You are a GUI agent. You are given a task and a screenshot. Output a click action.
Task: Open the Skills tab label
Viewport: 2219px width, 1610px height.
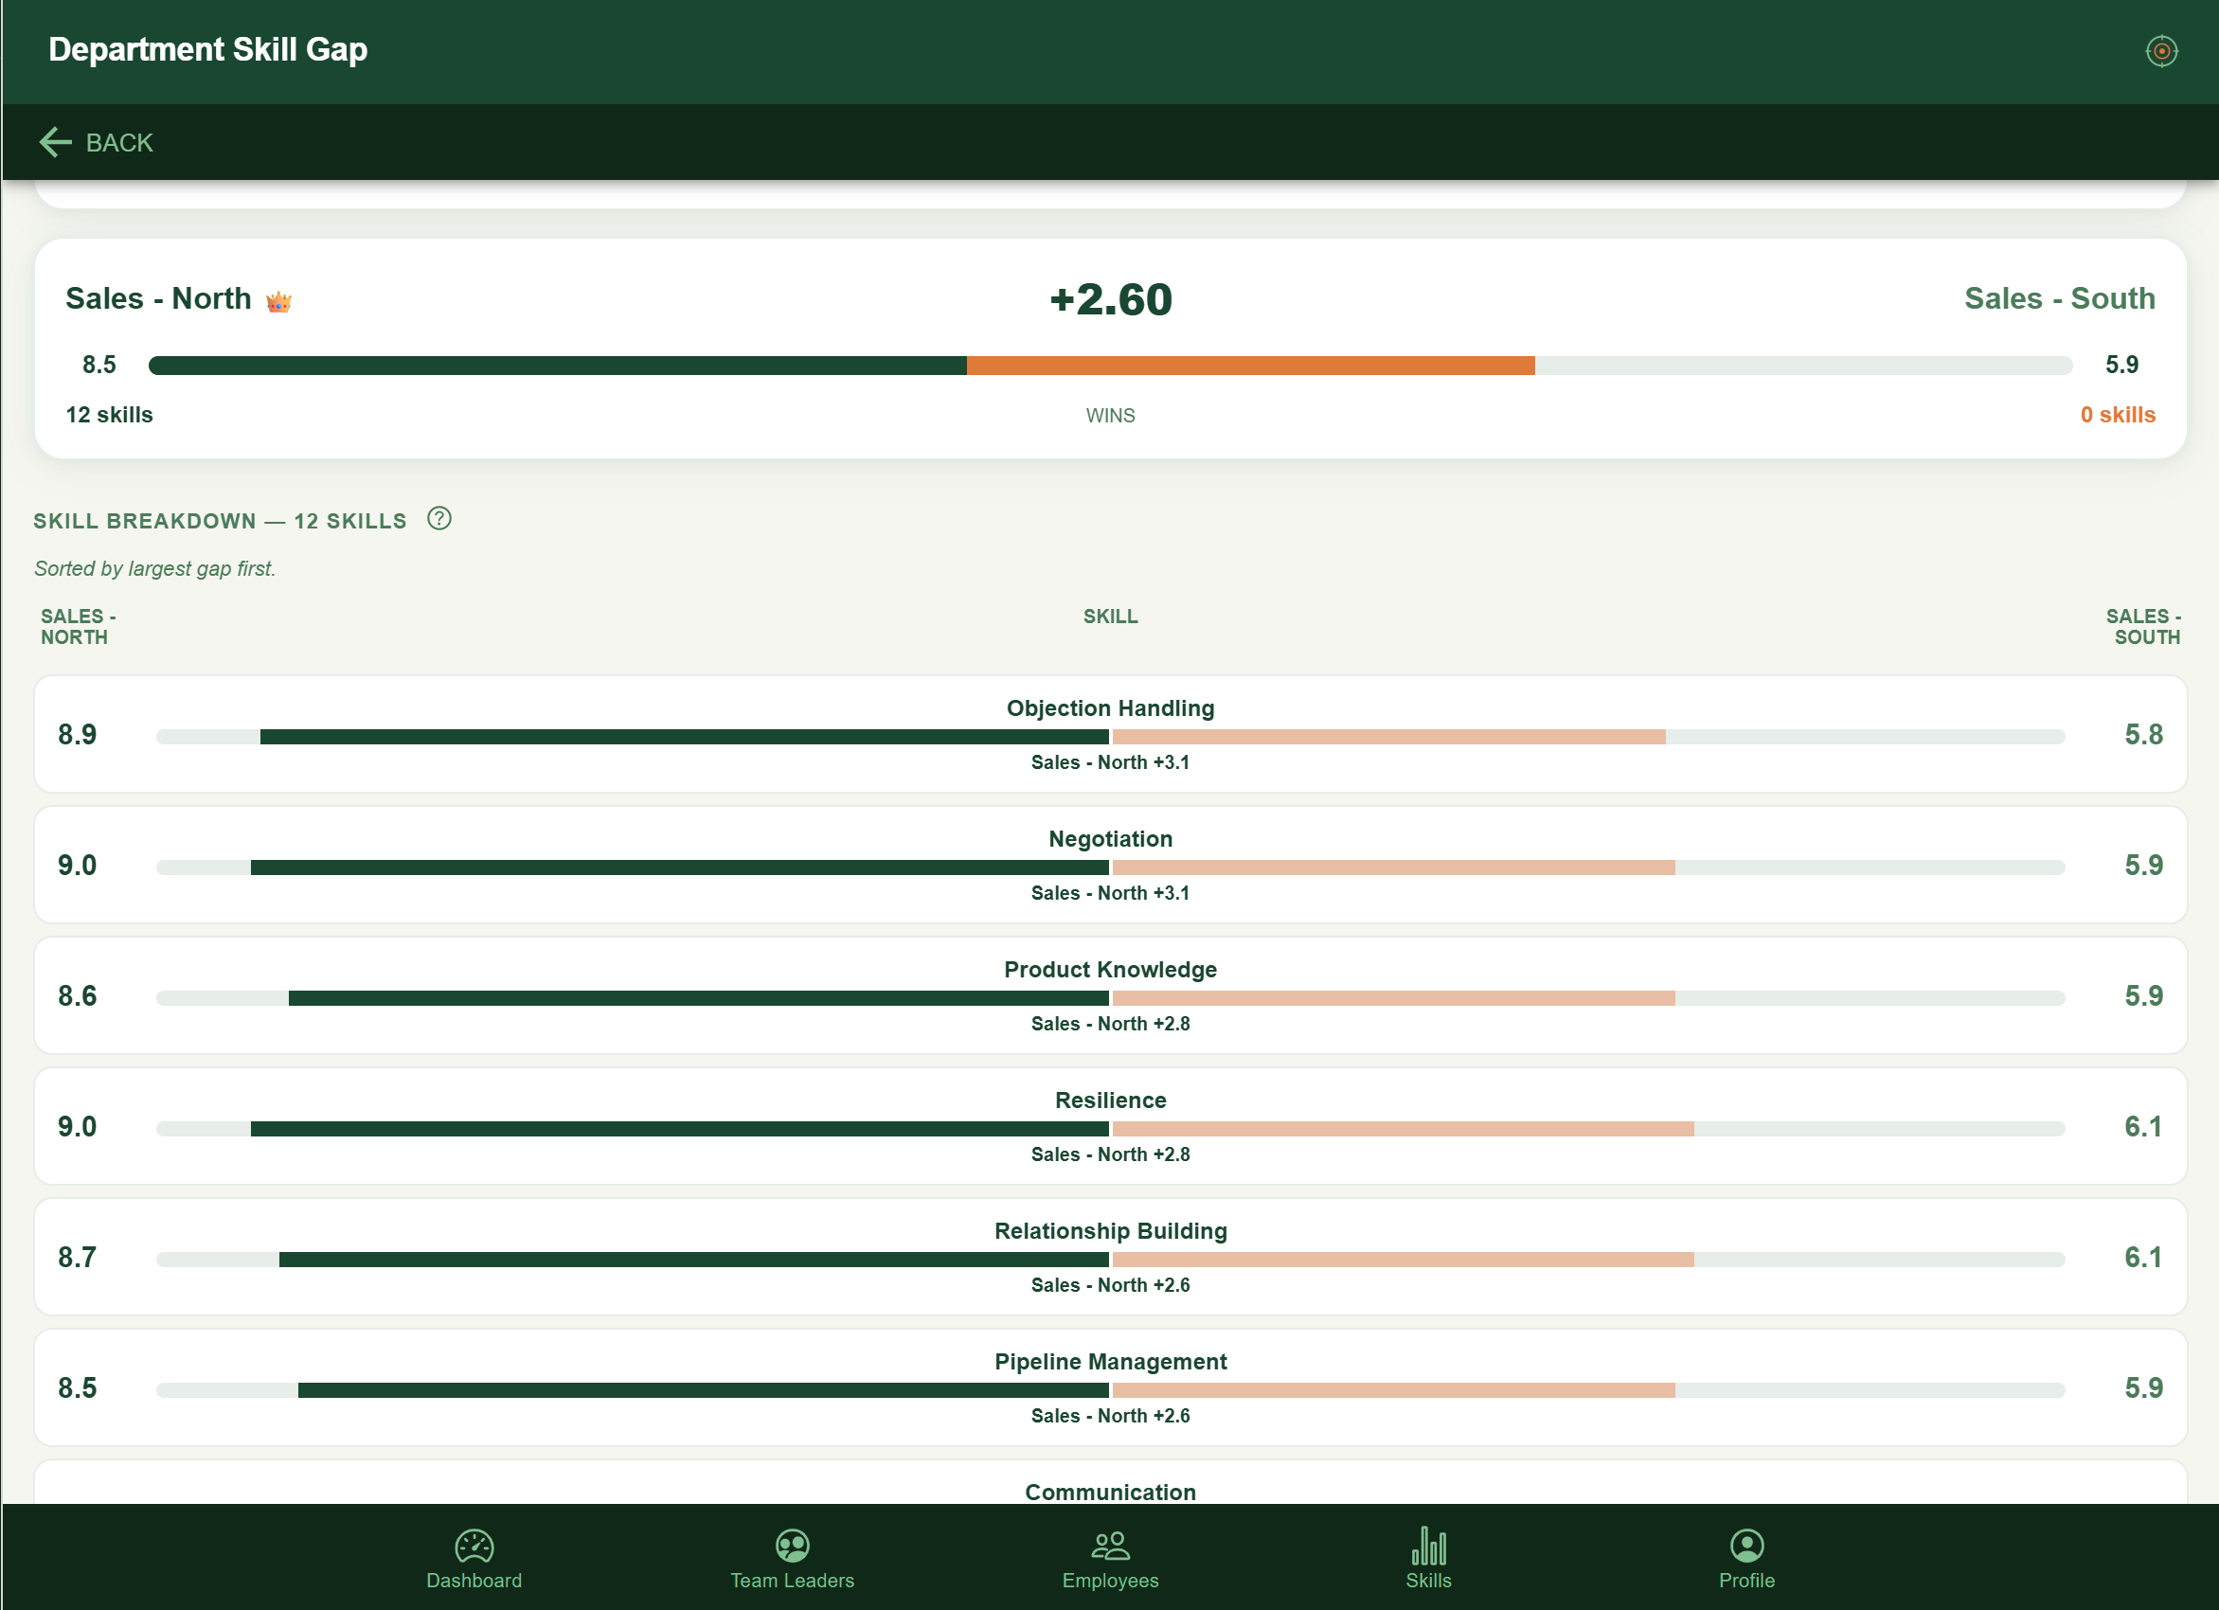point(1427,1581)
